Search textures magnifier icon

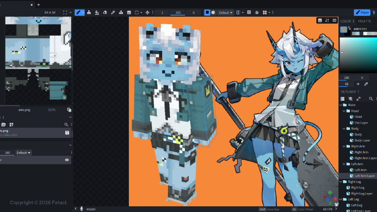tap(66, 125)
